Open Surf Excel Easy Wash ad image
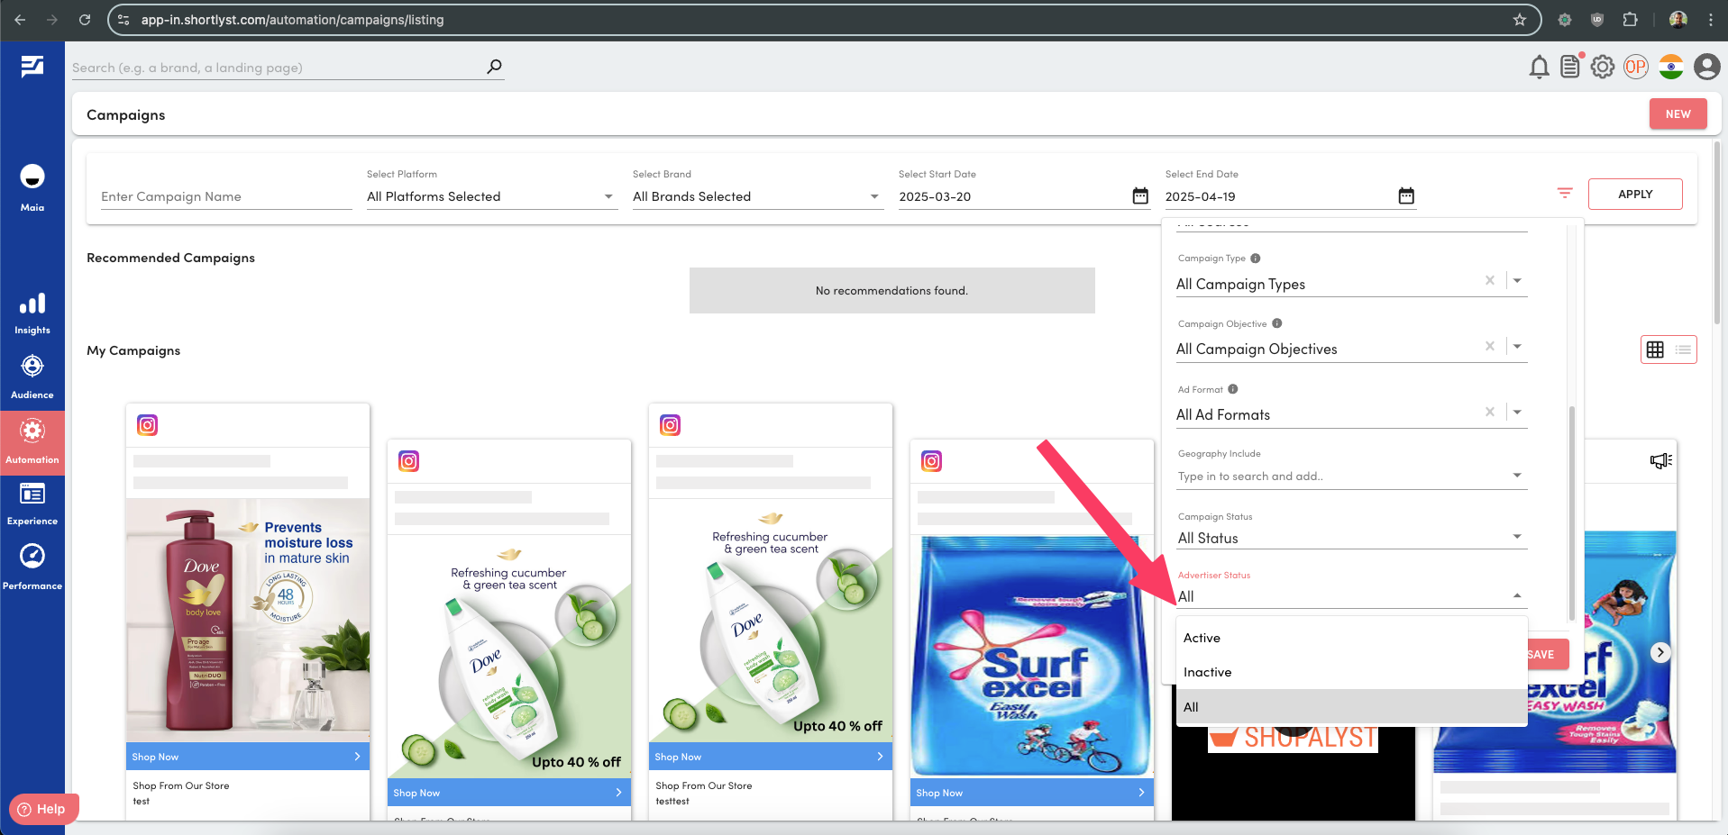The height and width of the screenshot is (835, 1728). [1032, 656]
